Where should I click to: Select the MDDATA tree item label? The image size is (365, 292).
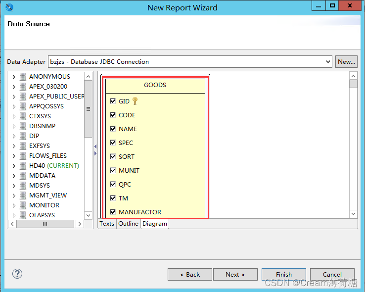[43, 176]
